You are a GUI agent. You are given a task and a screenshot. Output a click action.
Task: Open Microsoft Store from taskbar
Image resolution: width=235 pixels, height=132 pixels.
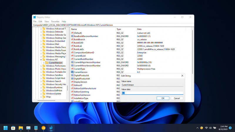pyautogui.click(x=13, y=128)
